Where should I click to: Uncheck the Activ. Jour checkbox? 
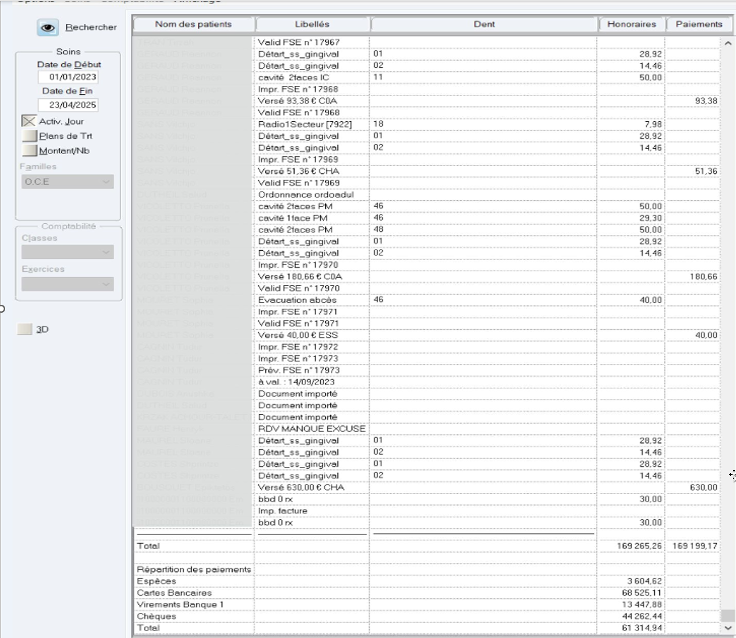28,121
